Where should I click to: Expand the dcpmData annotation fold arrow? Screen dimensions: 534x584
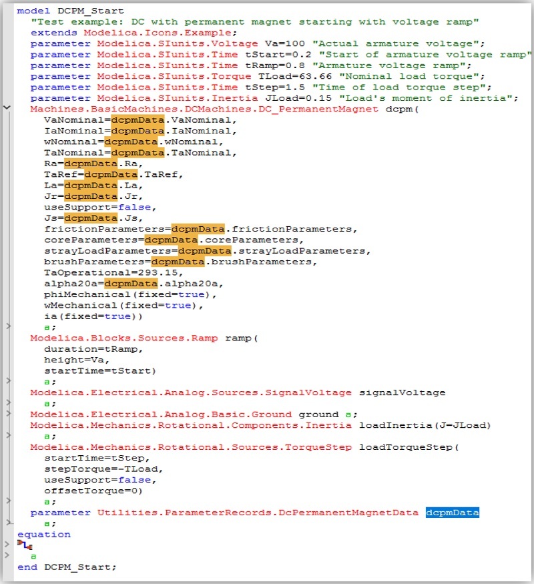click(8, 523)
